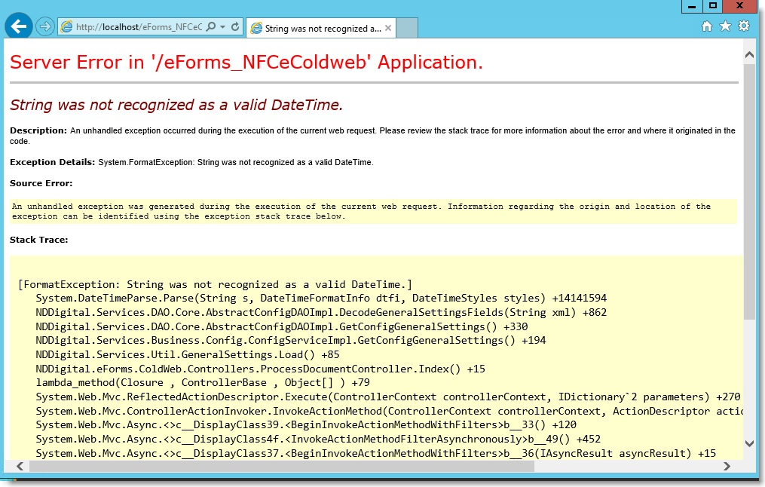Click the vertical scrollbar down arrow
This screenshot has width=765, height=487.
click(749, 443)
